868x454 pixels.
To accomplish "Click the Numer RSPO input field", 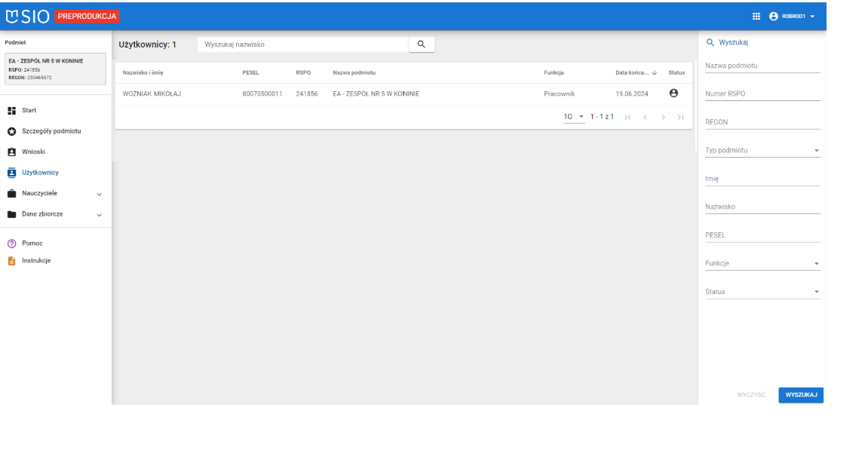I will (x=762, y=94).
